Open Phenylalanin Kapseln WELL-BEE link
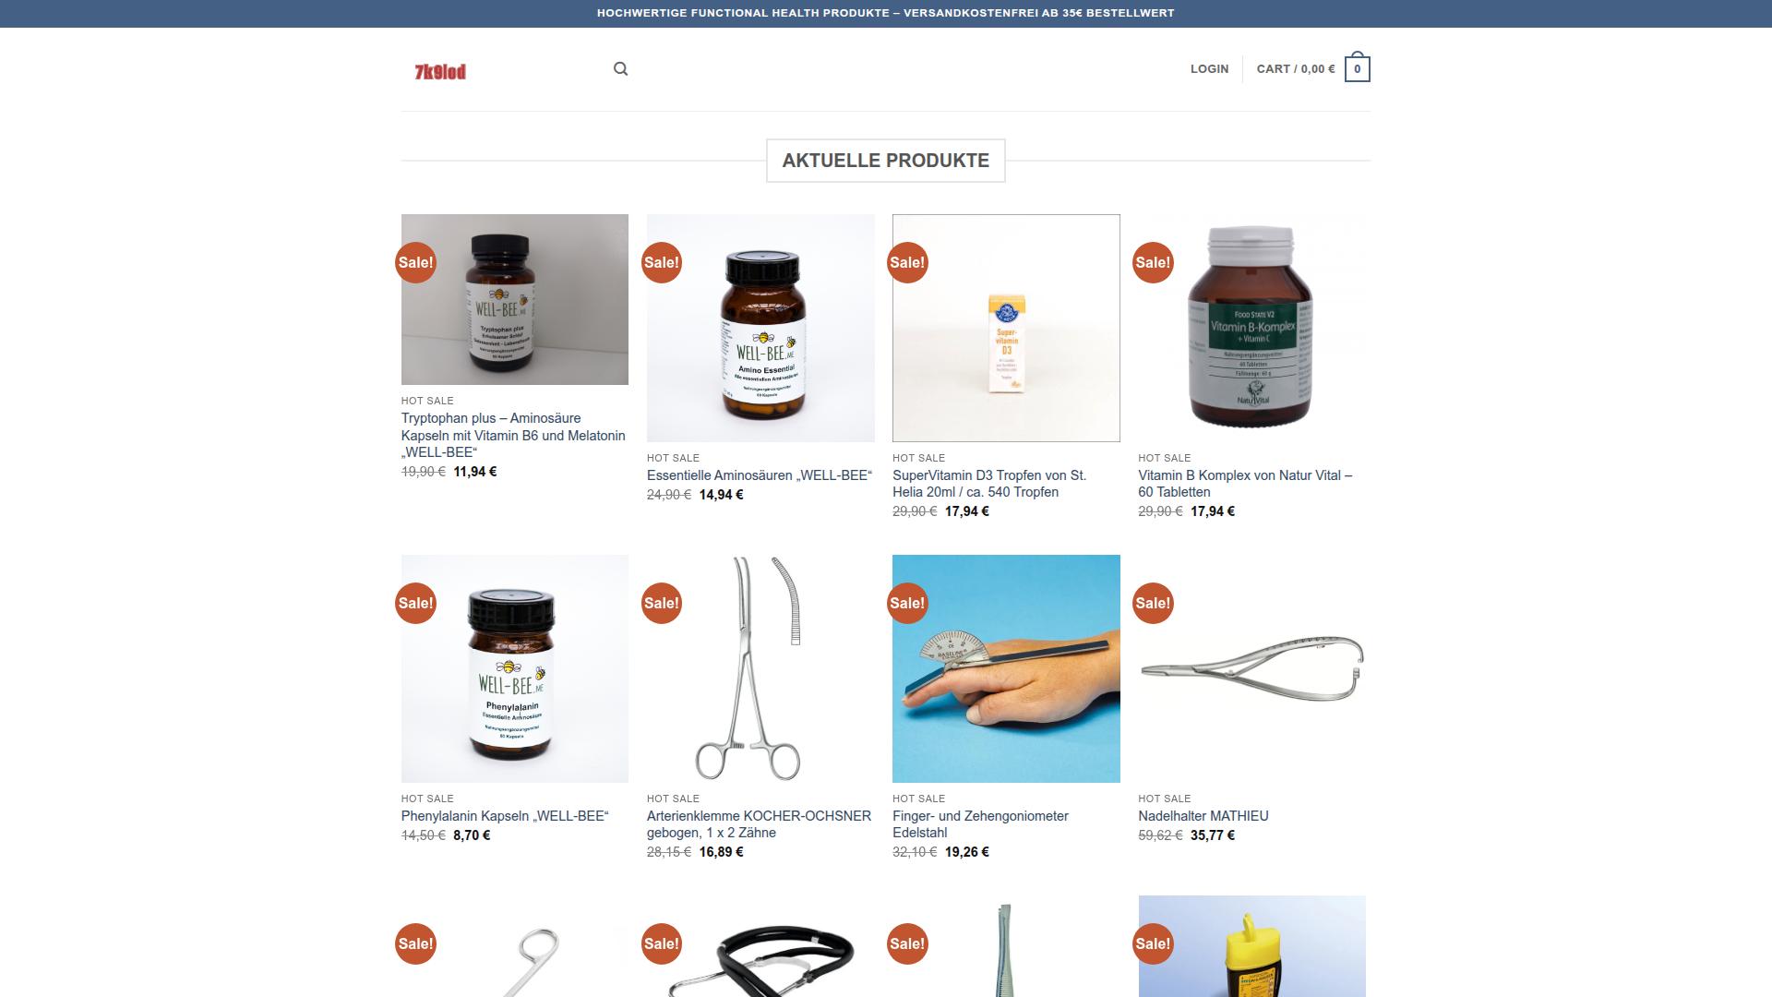 (505, 816)
